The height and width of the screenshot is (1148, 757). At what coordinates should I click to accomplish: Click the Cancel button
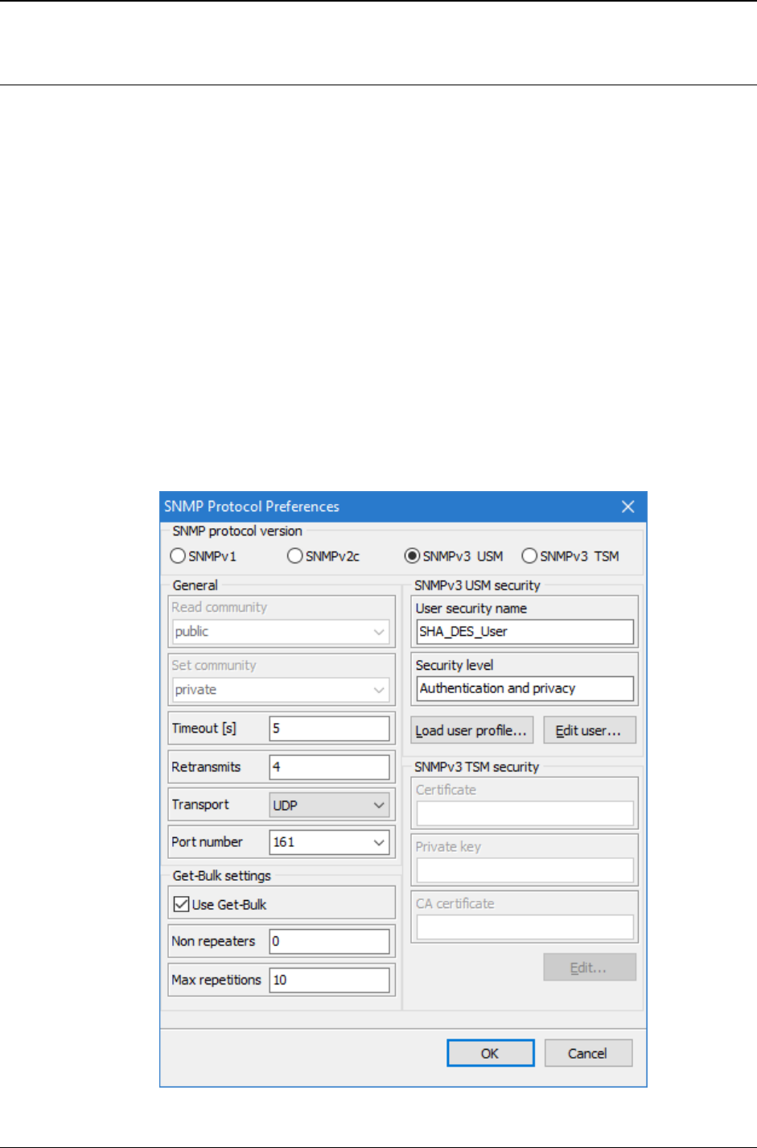click(588, 1053)
